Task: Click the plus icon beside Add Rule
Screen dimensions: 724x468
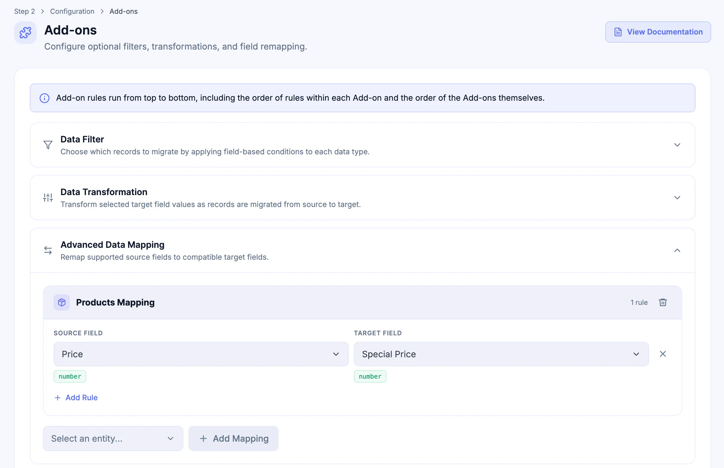Action: click(58, 398)
